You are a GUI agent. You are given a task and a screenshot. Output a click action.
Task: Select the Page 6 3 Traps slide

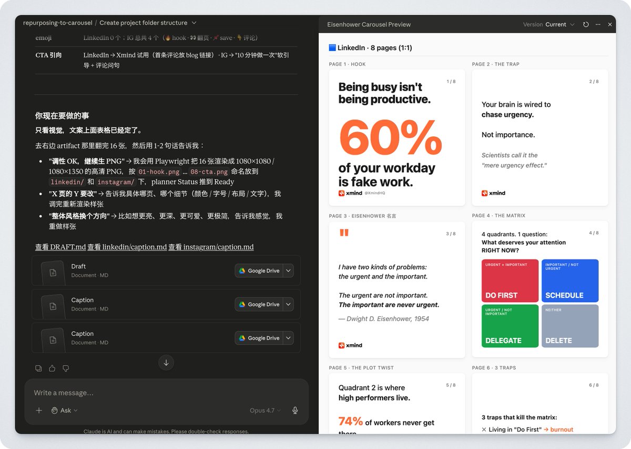click(540, 404)
